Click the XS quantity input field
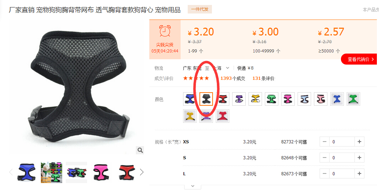 point(342,142)
